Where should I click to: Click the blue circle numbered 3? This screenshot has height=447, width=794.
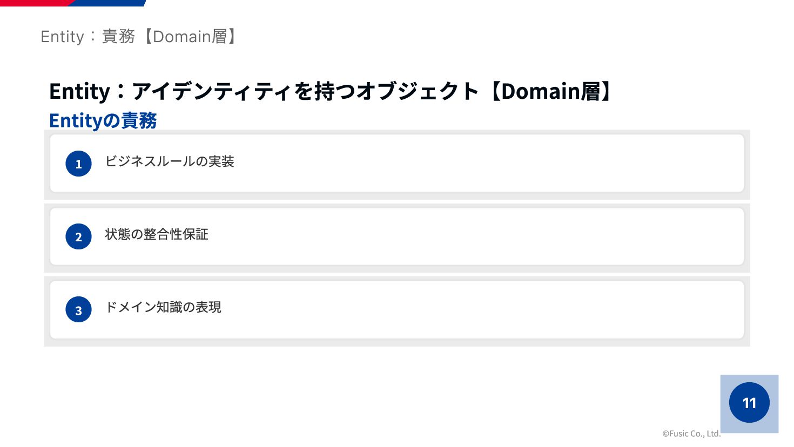coord(78,309)
